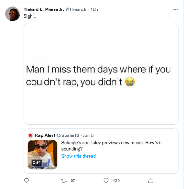
Task: Enlarge the 'Man I miss them days' image
Action: coord(101,74)
